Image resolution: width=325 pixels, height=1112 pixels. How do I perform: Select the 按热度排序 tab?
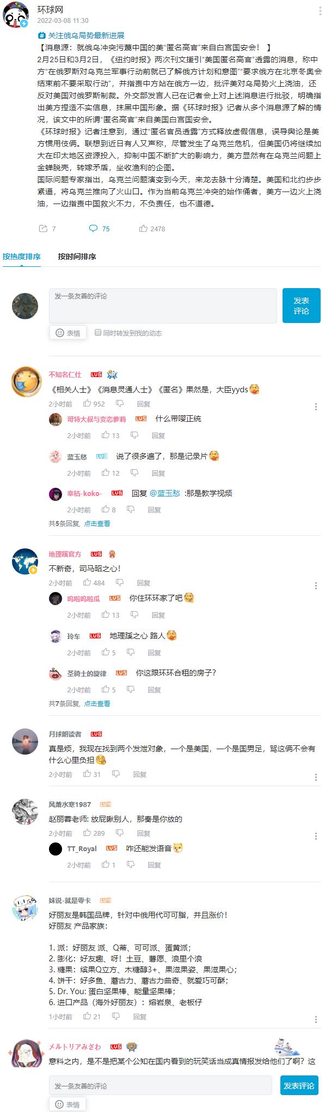[22, 256]
